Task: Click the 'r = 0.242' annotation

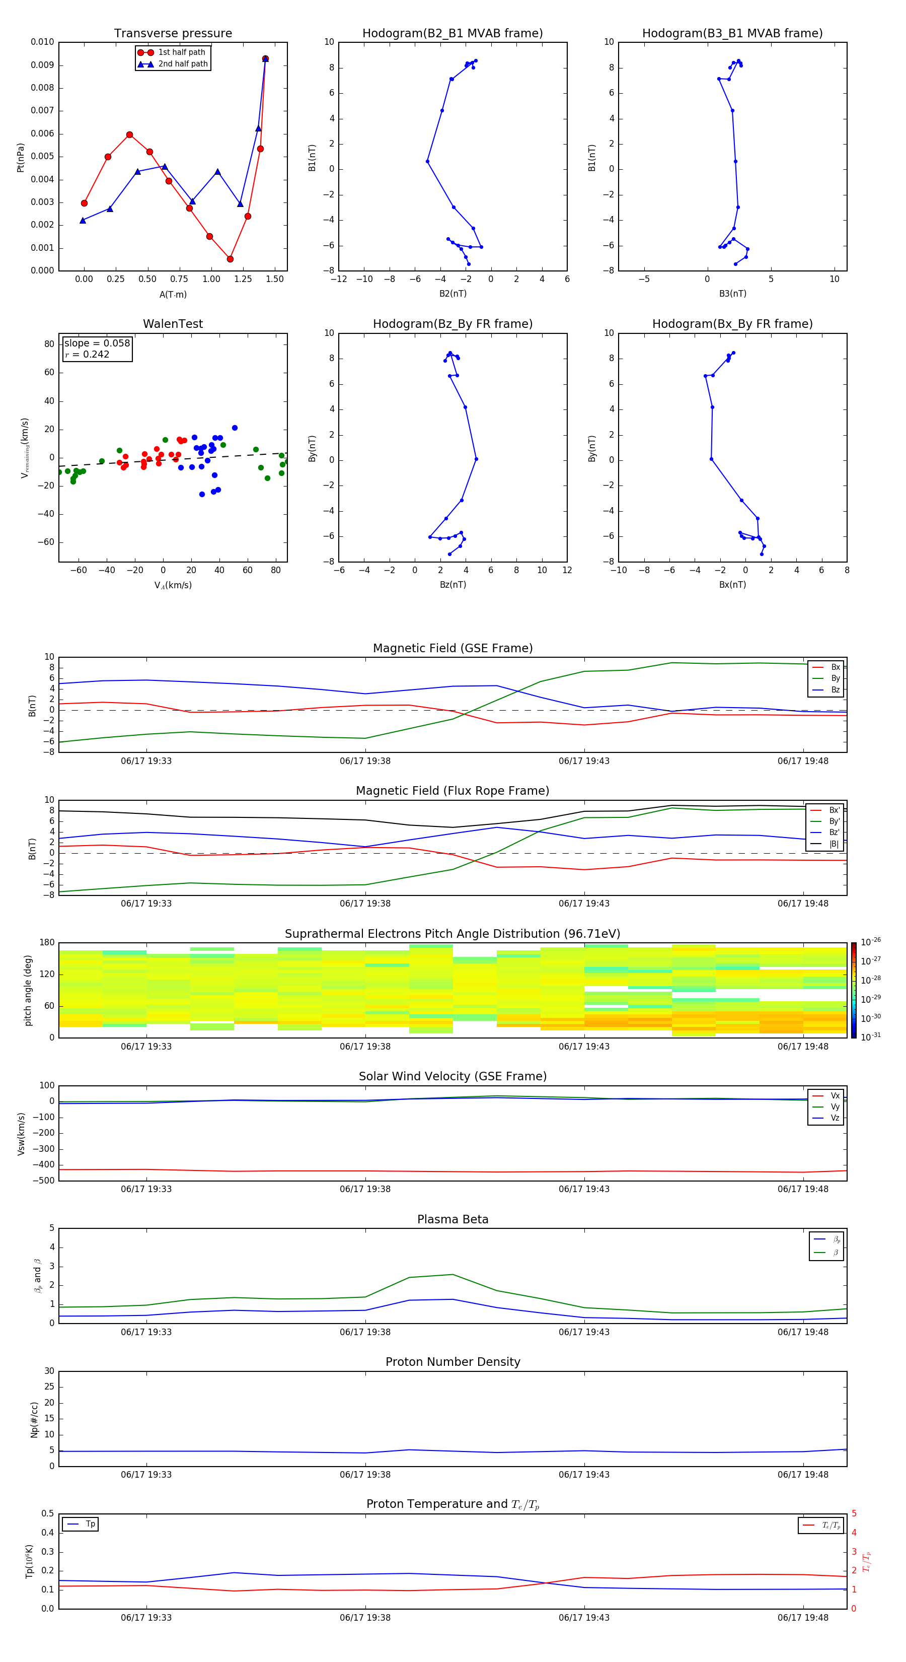Action: click(87, 354)
